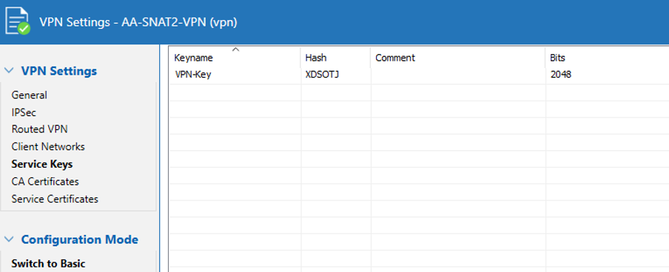Sort by the Hash column header
Viewport: 669px width, 272px height.
pyautogui.click(x=336, y=58)
